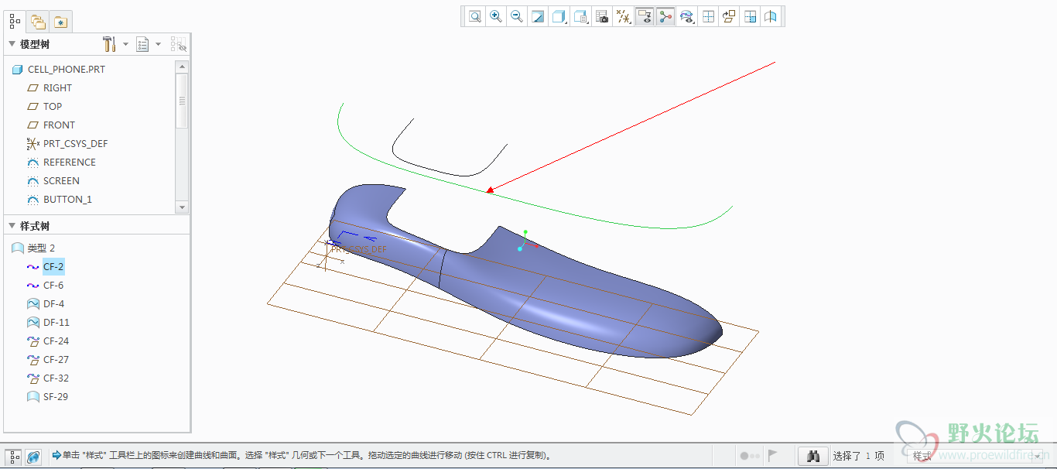1057x469 pixels.
Task: Click the last toolbar reflection icon
Action: click(771, 16)
